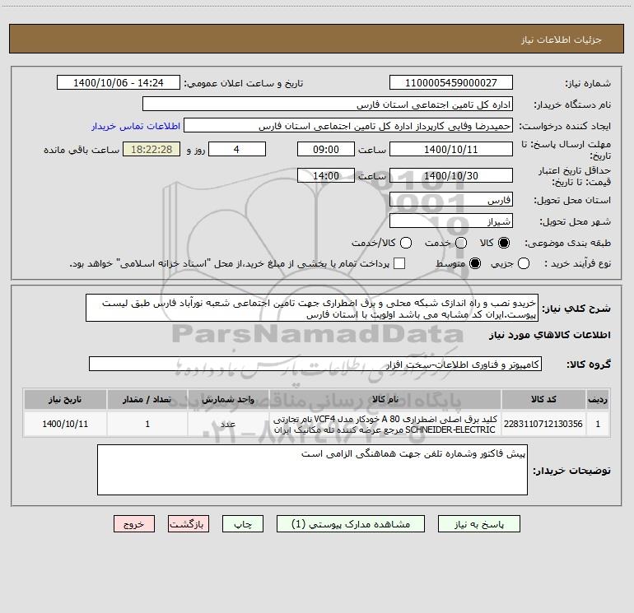
Task: Click the unit cell عدد
Action: coord(228,424)
